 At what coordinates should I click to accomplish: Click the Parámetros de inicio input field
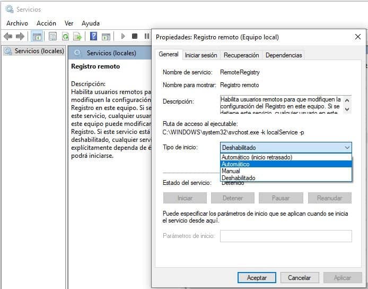pyautogui.click(x=286, y=236)
